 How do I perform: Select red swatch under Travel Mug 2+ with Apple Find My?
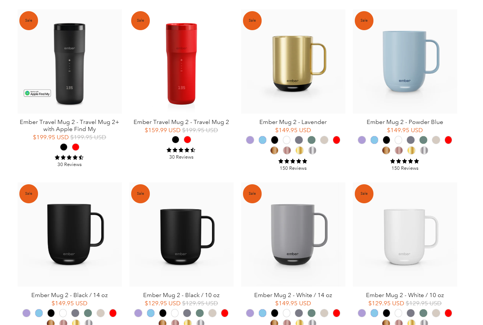pyautogui.click(x=76, y=147)
